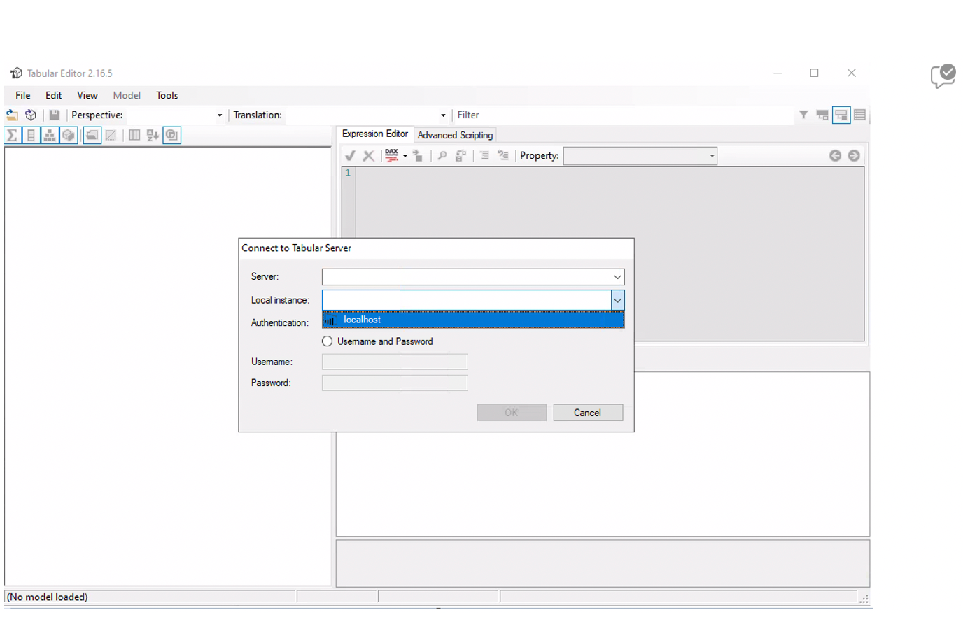Toggle the partitions (cube) visibility icon
Viewport: 963px width, 626px height.
click(69, 136)
